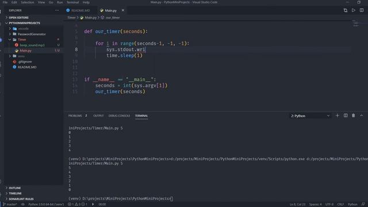
Task: Click the Ln 8, Col 23 position indicator
Action: click(297, 205)
